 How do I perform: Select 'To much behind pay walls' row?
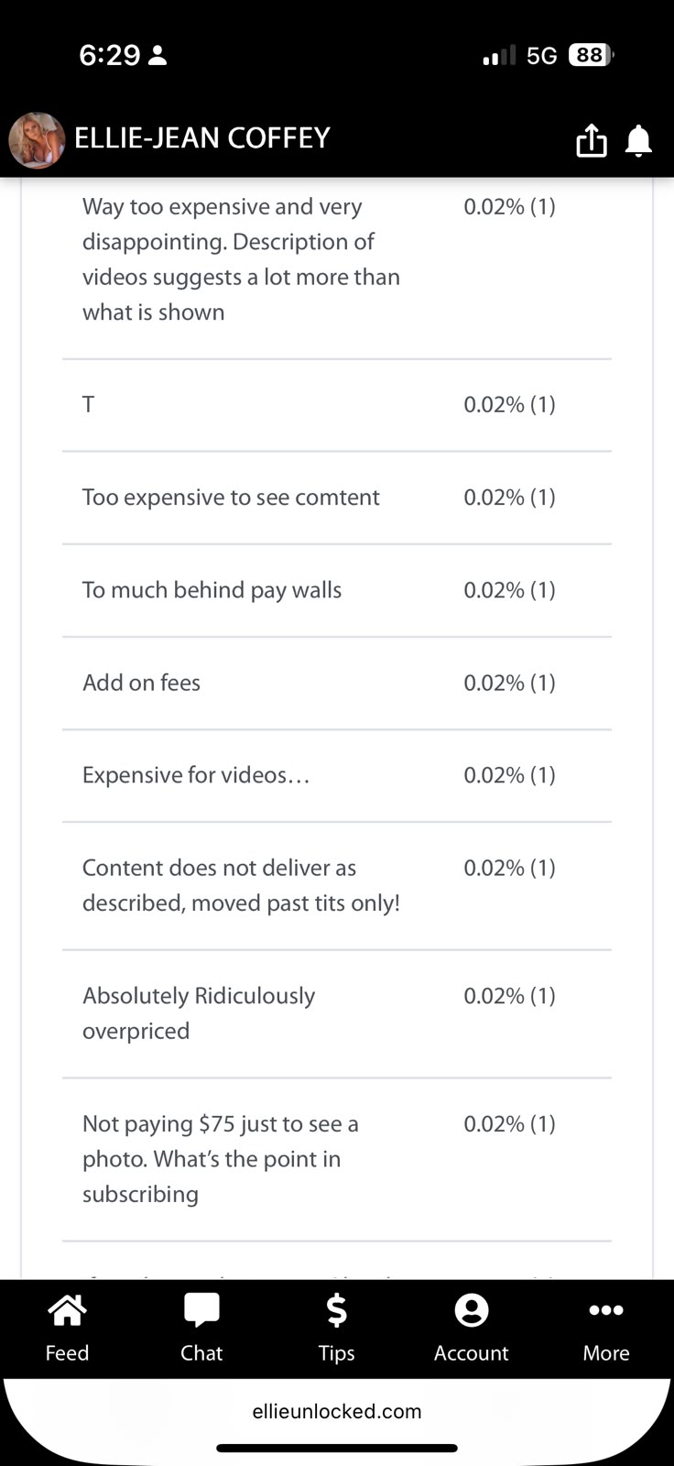click(x=337, y=590)
